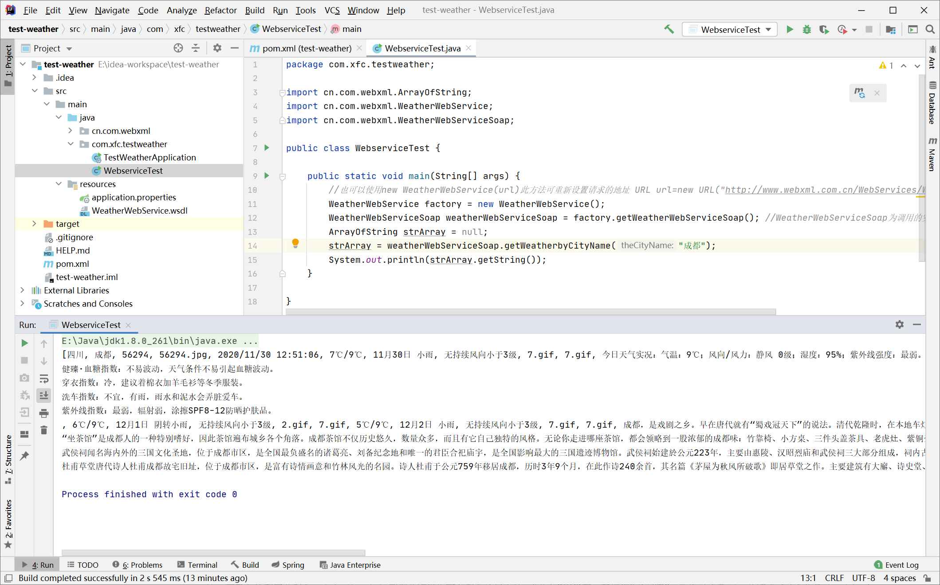Open the webxml.com.cn URL link in comment

(x=825, y=190)
